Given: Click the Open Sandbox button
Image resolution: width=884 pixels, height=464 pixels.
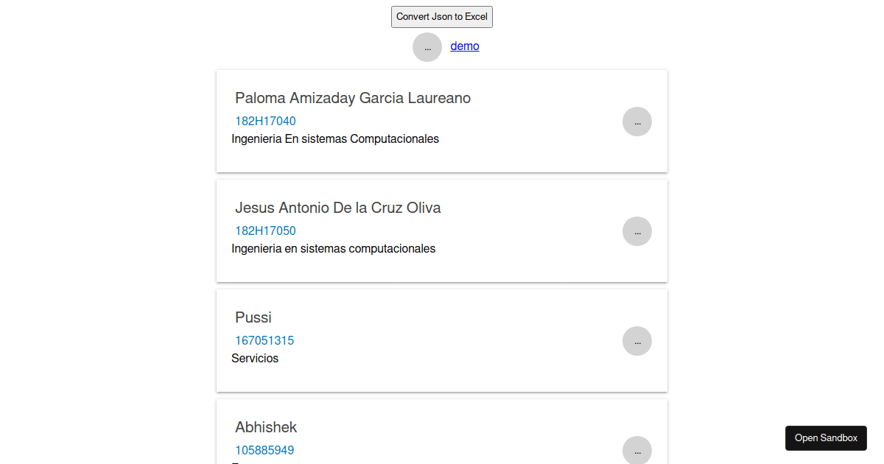Looking at the screenshot, I should click(826, 438).
